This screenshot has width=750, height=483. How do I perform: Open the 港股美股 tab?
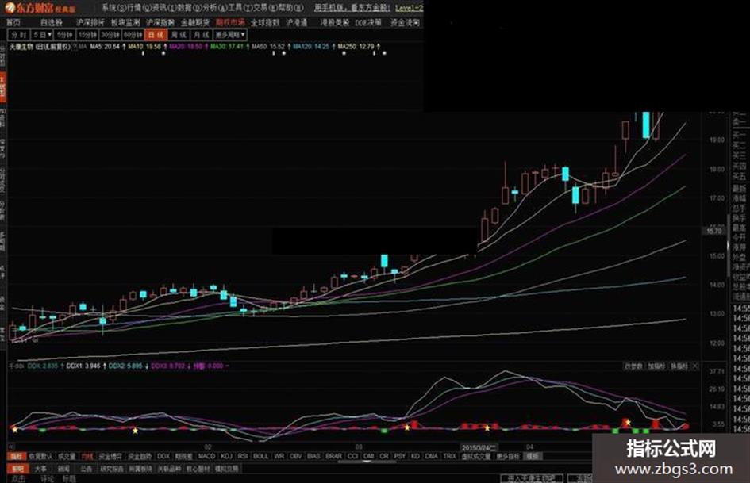pyautogui.click(x=335, y=22)
